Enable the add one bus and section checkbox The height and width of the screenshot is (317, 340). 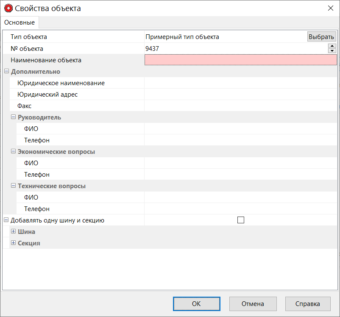(241, 220)
